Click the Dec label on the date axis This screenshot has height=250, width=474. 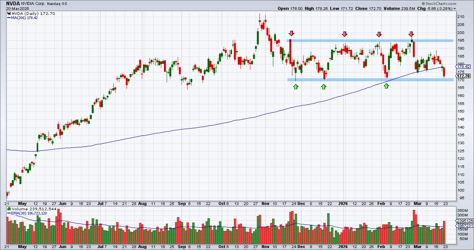point(302,204)
